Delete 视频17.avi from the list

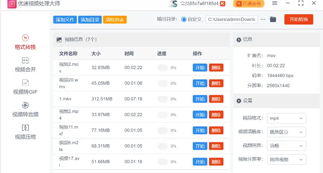[x=216, y=162]
